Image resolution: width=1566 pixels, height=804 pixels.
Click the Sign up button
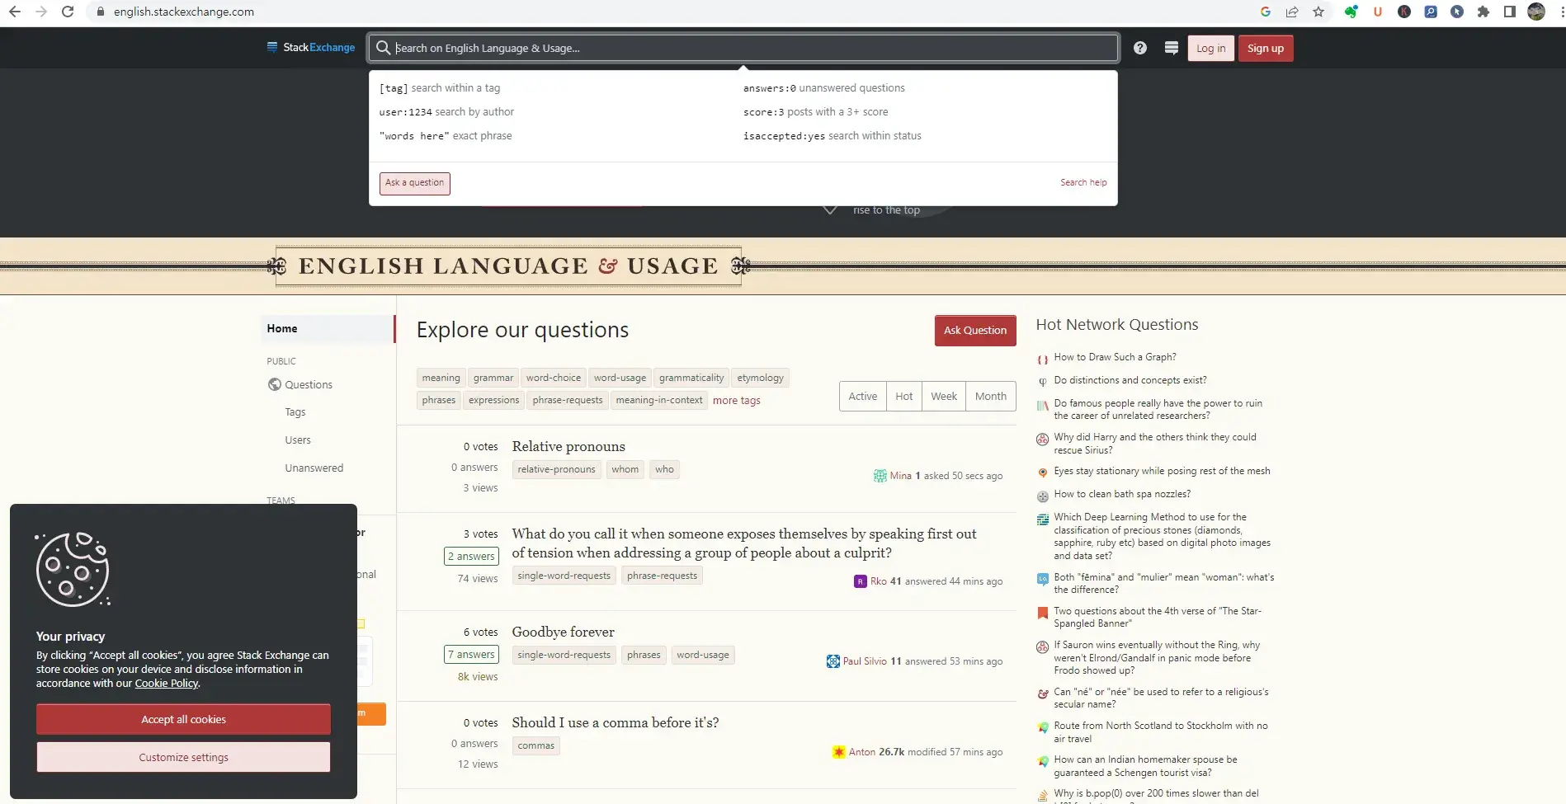pyautogui.click(x=1266, y=48)
